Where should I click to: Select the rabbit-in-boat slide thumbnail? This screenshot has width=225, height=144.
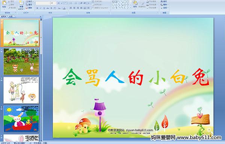click(21, 119)
